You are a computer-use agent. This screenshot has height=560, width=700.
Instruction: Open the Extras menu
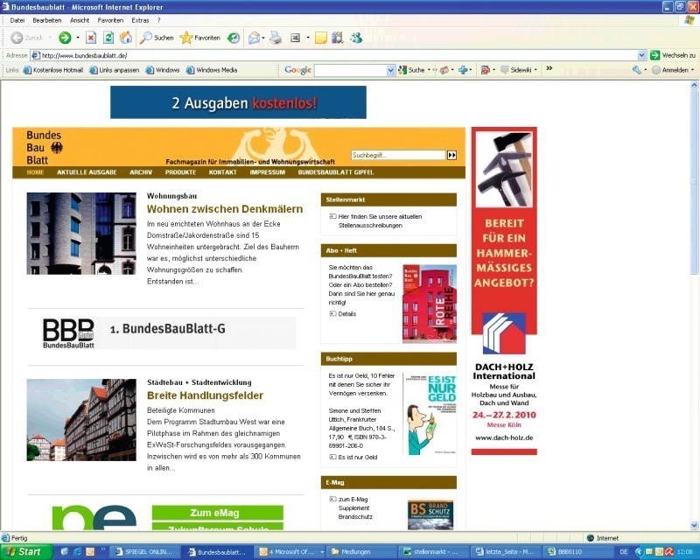140,20
